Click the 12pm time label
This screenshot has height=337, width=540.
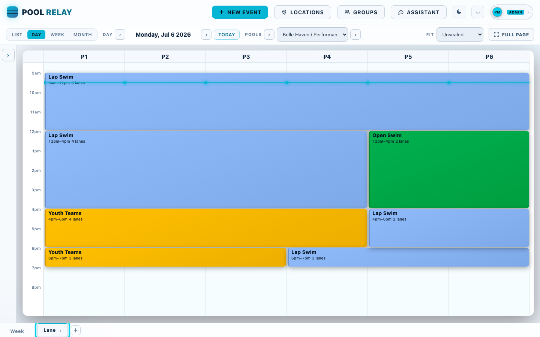[35, 132]
